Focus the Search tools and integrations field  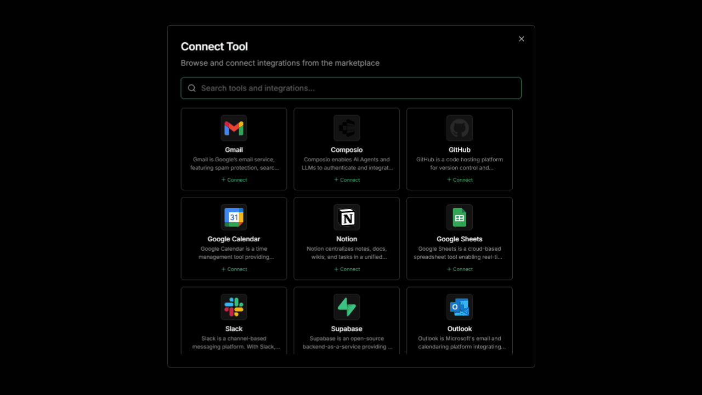pos(351,88)
